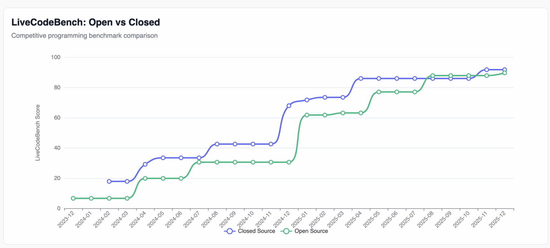Click the Open Source marker at 2025-05

379,92
